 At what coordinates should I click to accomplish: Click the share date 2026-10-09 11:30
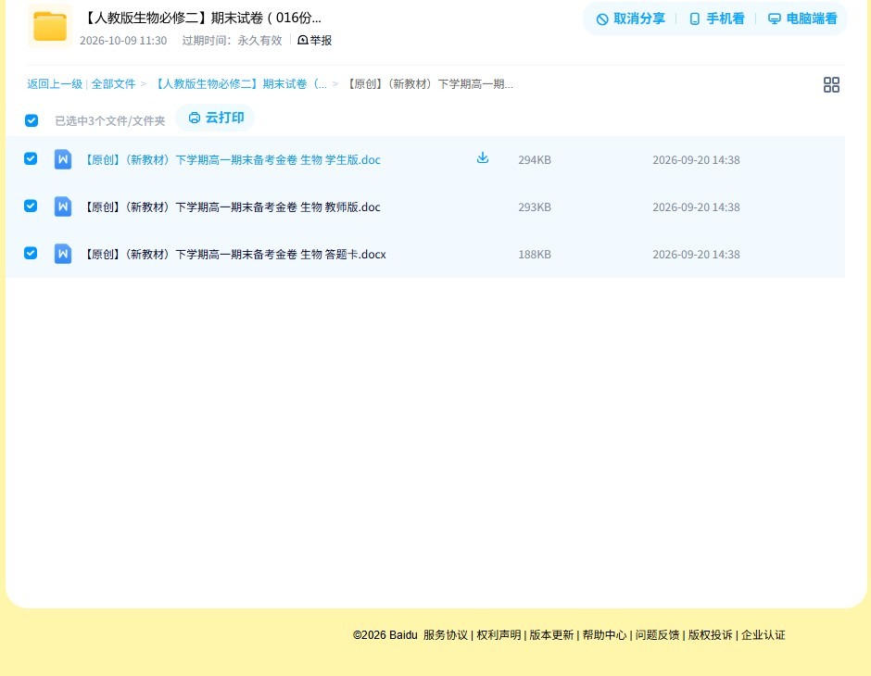(123, 41)
